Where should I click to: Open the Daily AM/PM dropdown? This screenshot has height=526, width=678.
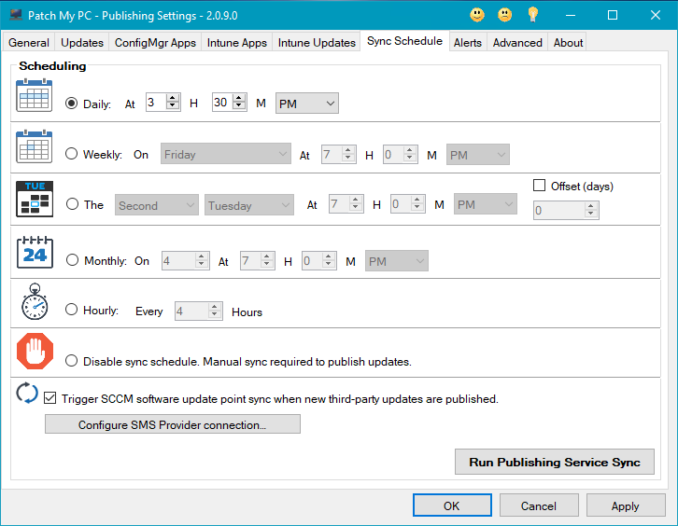pyautogui.click(x=307, y=104)
